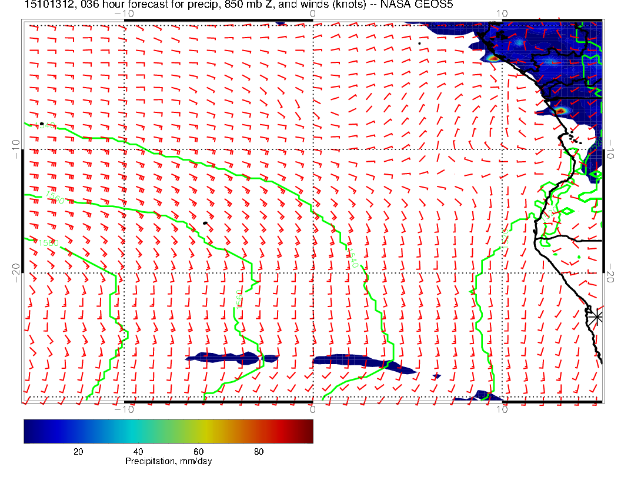Screen dimensions: 621x480
Task: Click the horizontal "1560" contour label near left edge
Action: point(54,197)
